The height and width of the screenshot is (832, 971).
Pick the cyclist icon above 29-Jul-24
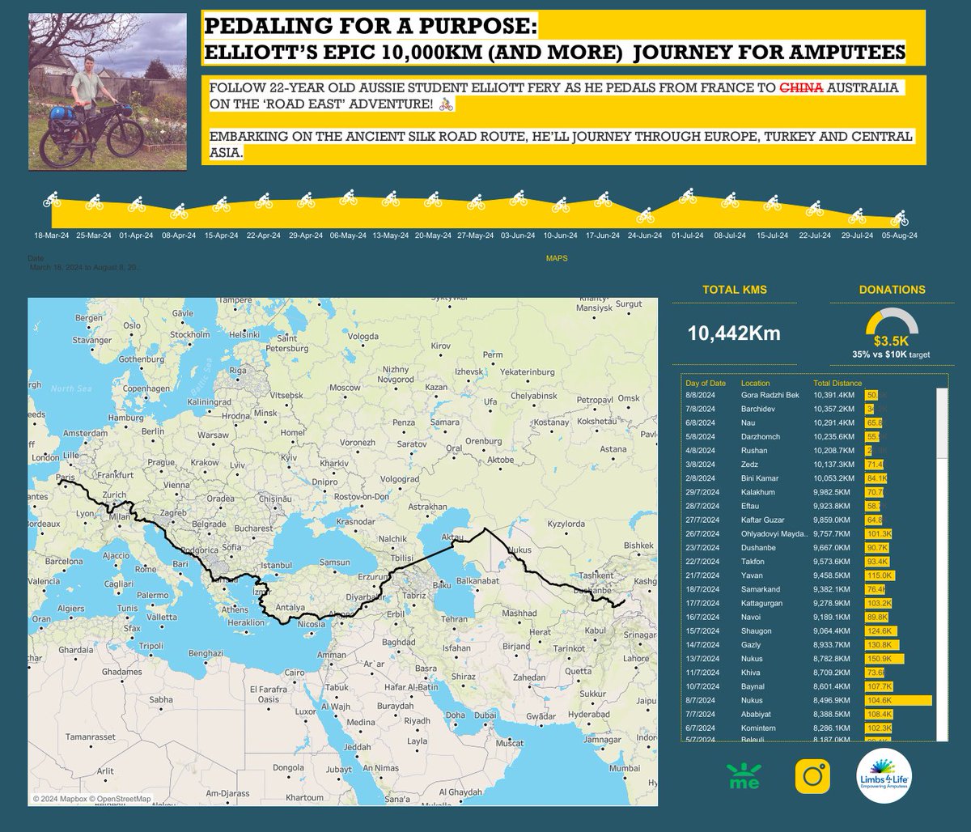(857, 215)
